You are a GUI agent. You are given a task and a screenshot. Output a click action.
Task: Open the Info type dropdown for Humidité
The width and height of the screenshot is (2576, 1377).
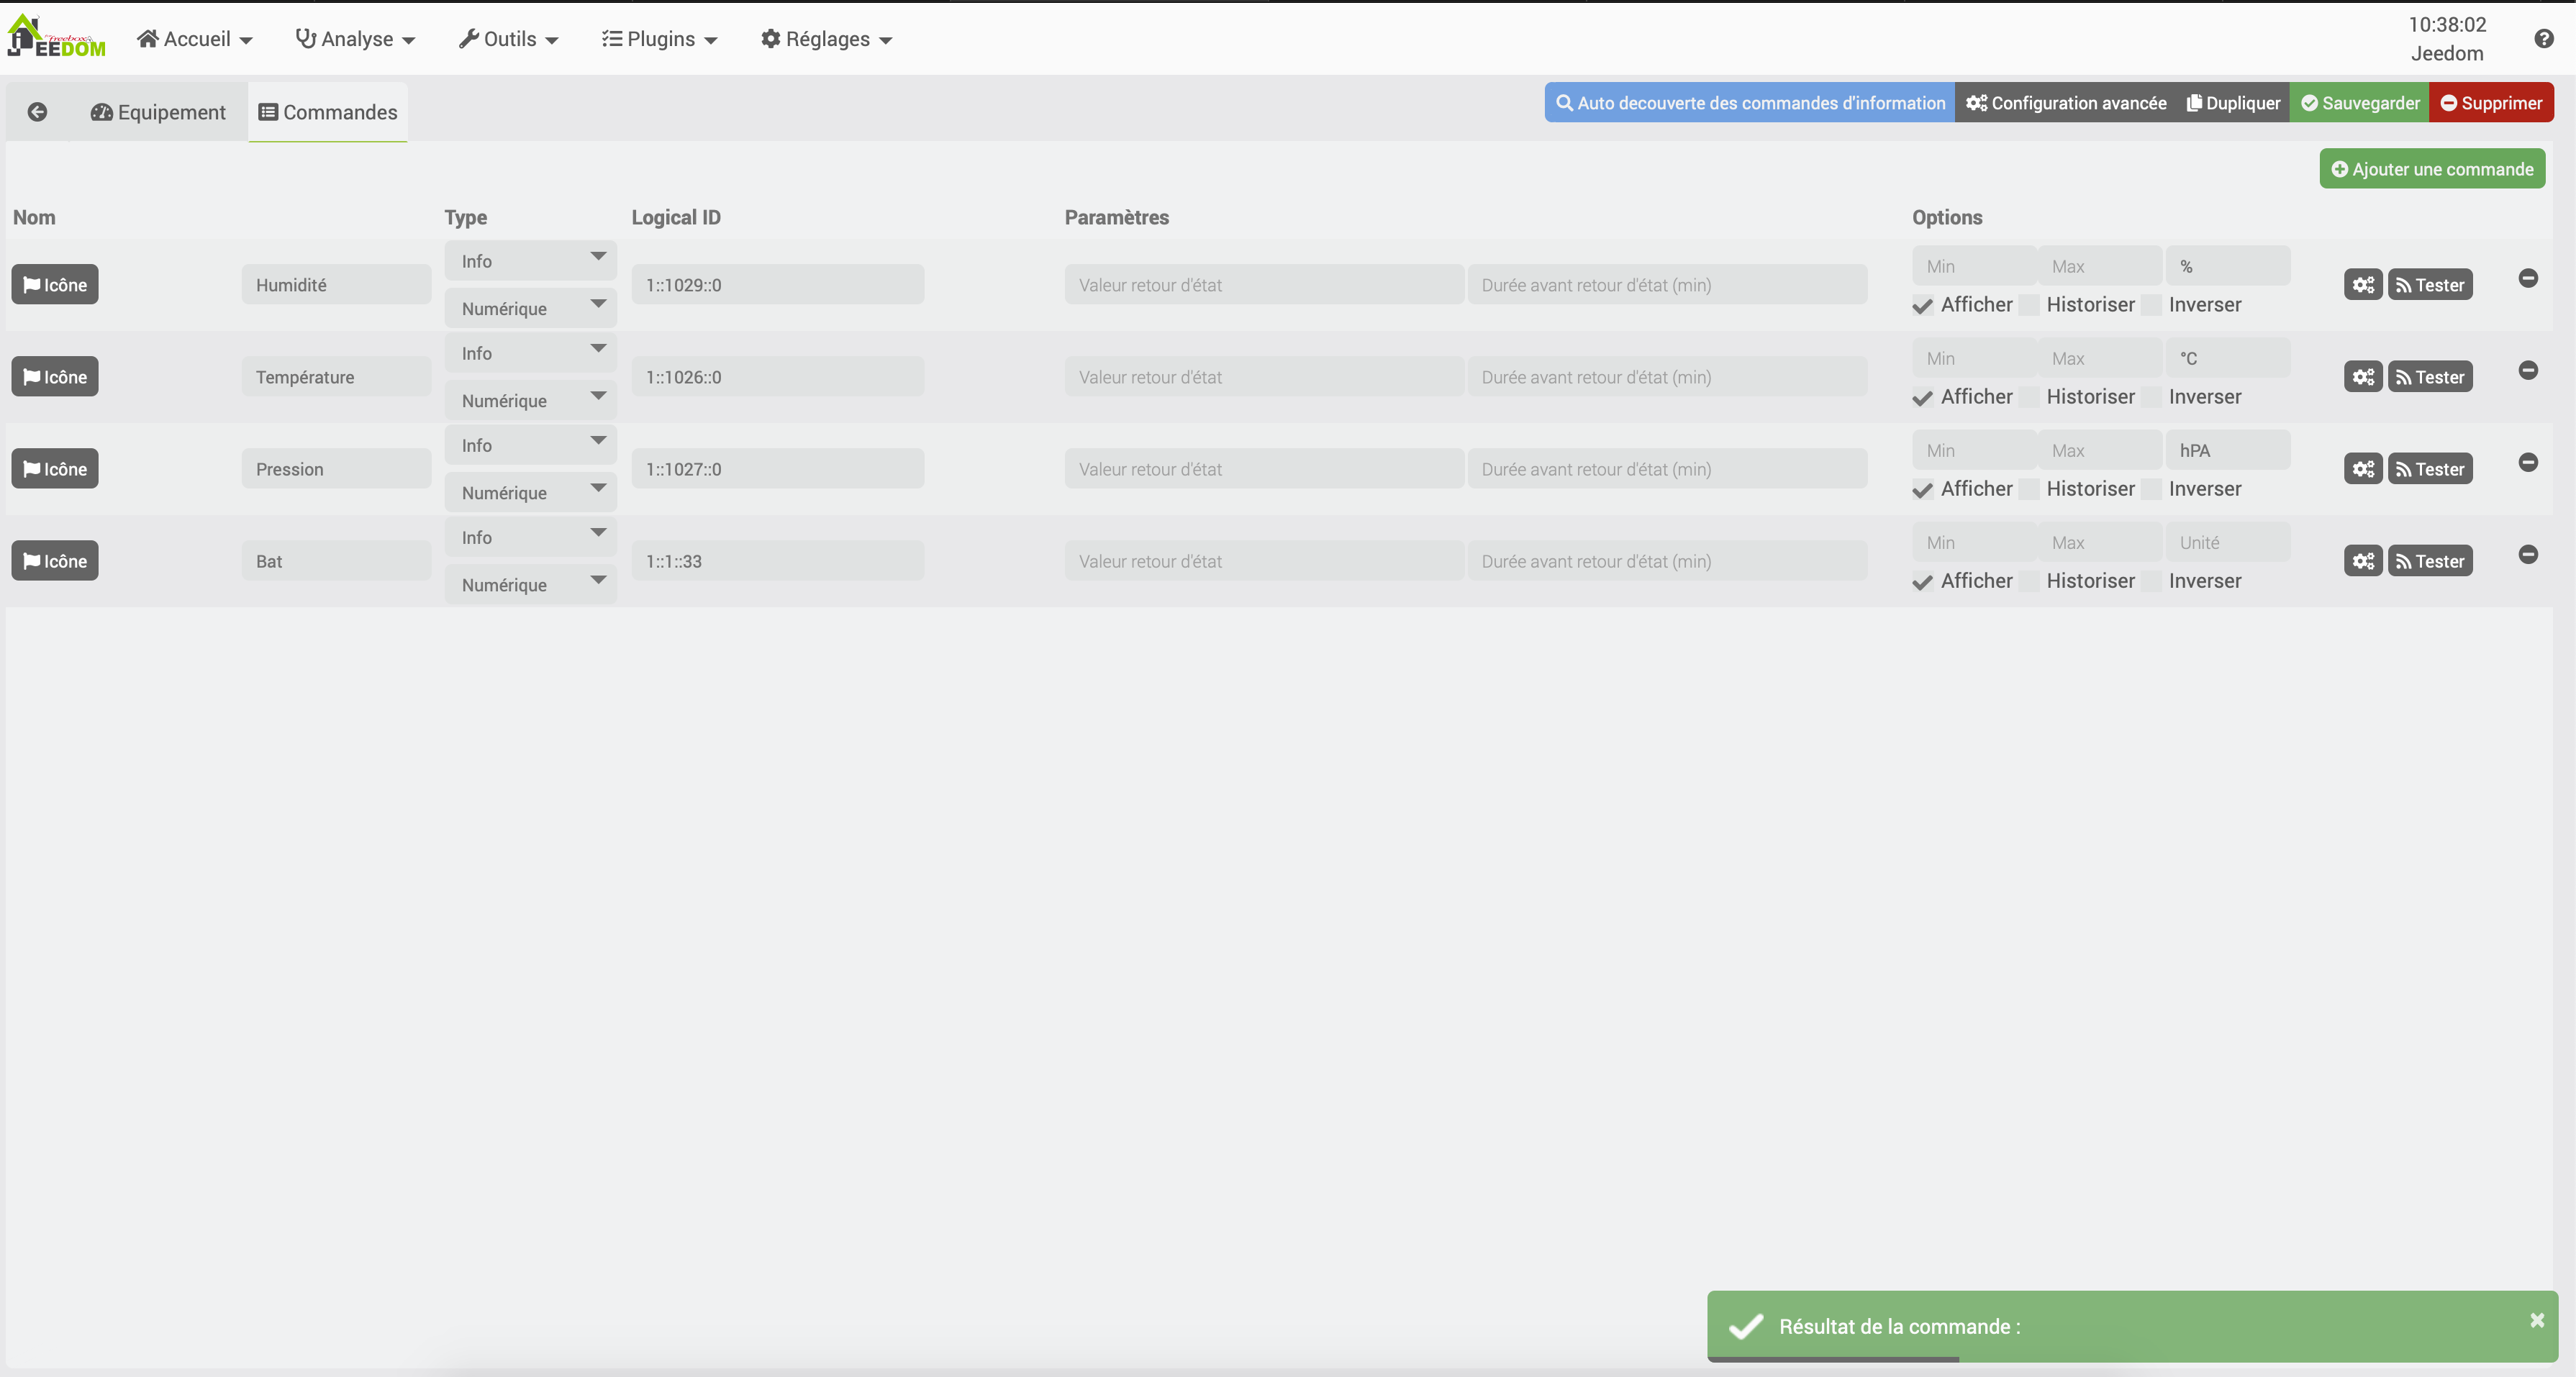[530, 261]
